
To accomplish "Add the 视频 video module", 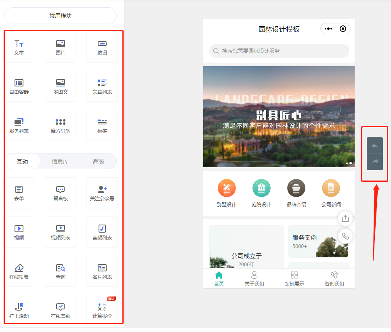I will 19,232.
